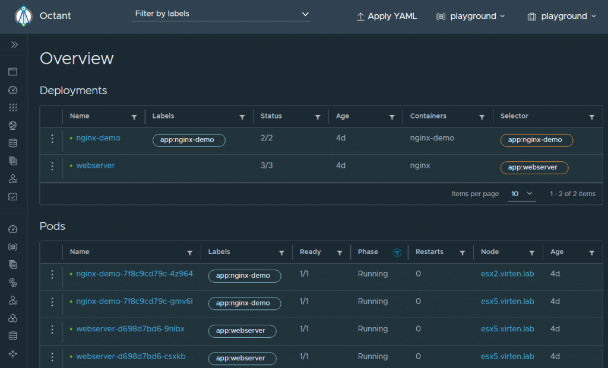Viewport: 608px width, 368px height.
Task: Select the network globe icon in the sidebar
Action: pos(14,125)
